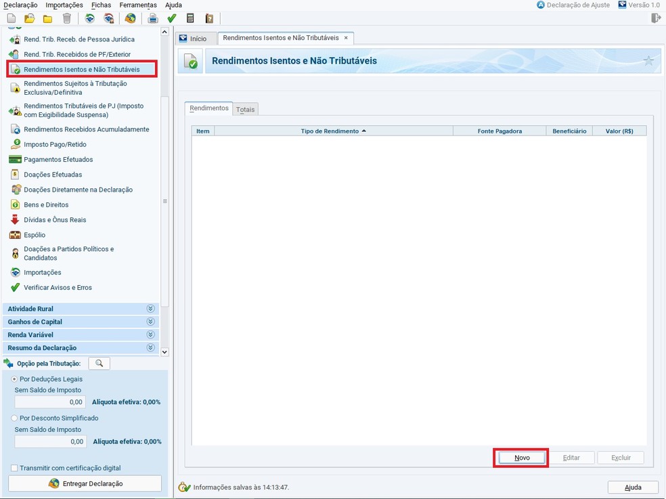This screenshot has height=499, width=666.
Task: Click the globe transmit toolbar icon
Action: pos(131,18)
